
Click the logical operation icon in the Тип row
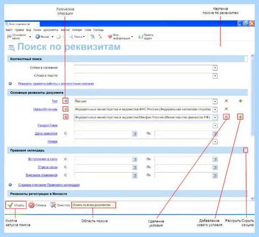point(66,101)
